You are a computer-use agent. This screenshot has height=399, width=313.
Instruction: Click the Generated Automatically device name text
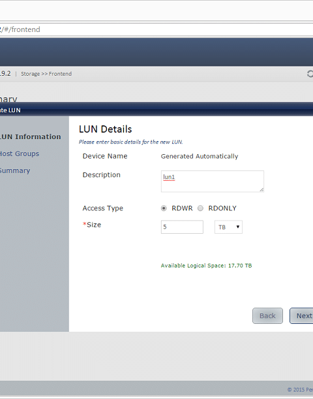[x=200, y=156]
